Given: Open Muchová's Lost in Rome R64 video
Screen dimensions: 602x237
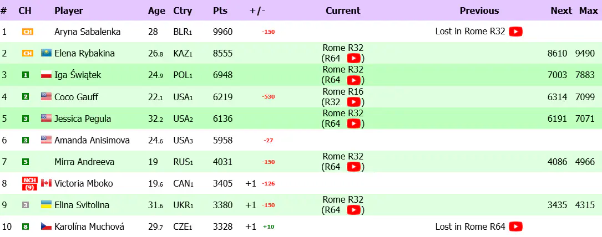Looking at the screenshot, I should pyautogui.click(x=515, y=226).
